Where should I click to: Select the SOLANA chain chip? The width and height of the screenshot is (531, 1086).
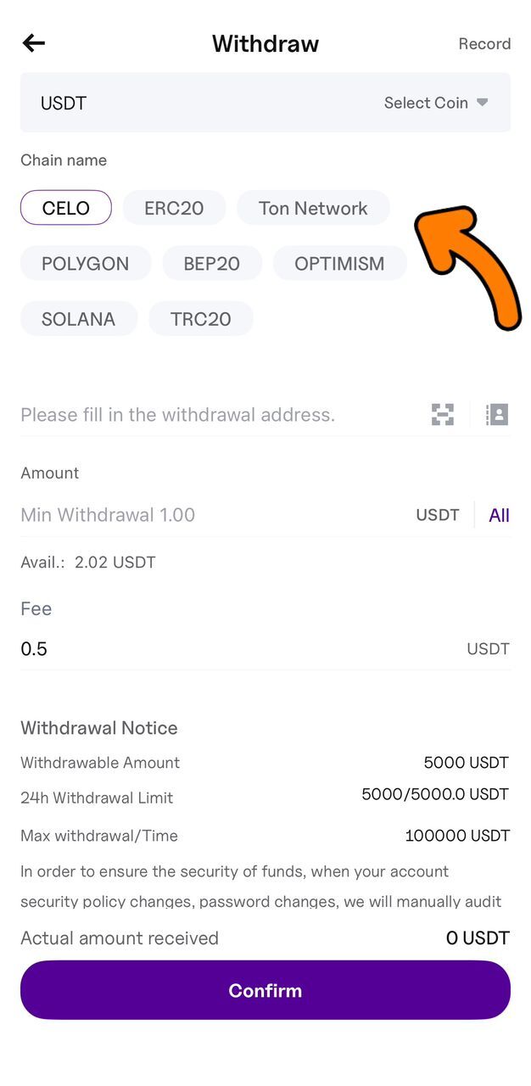coord(78,318)
